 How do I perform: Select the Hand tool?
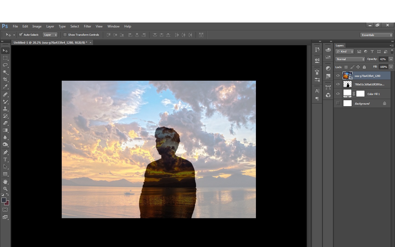click(x=5, y=182)
